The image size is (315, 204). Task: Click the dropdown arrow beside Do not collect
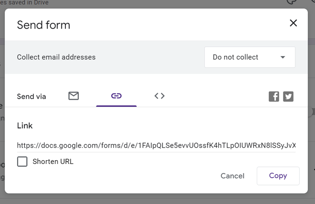283,57
